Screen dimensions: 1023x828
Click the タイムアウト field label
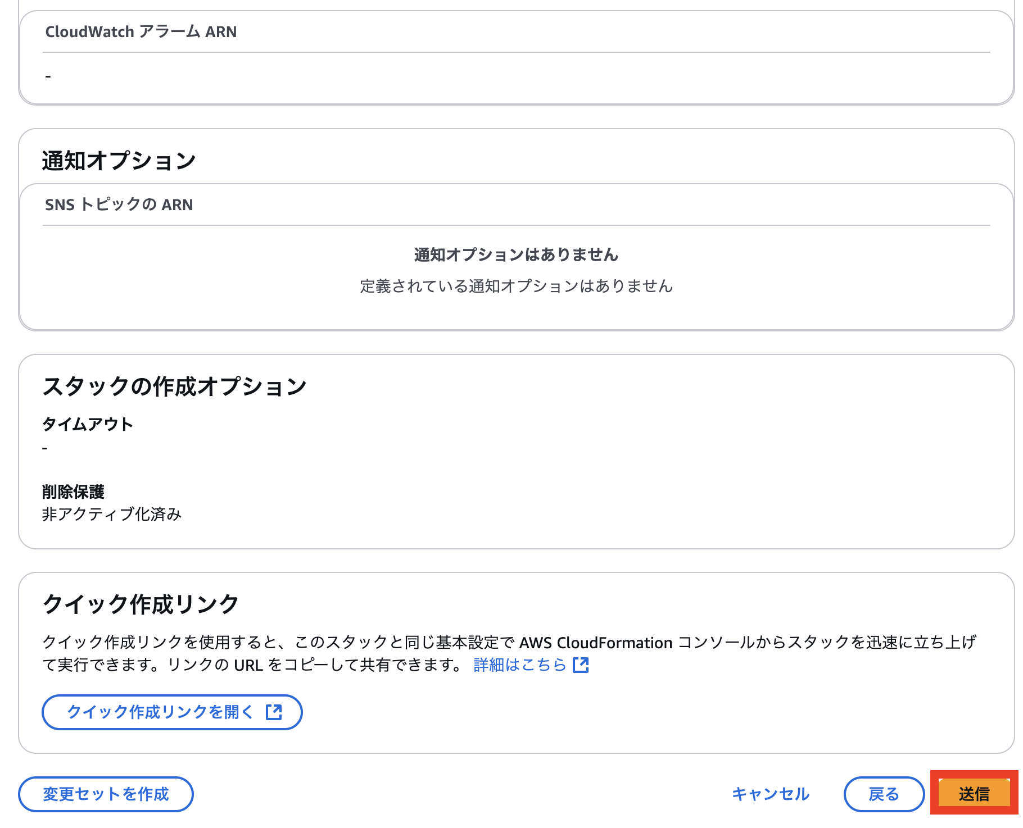coord(88,425)
